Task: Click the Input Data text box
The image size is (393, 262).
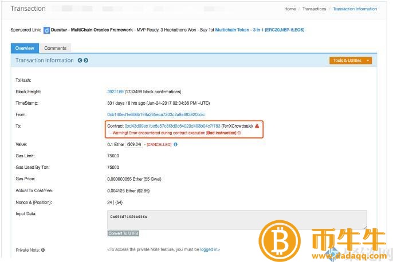Action: pyautogui.click(x=237, y=220)
